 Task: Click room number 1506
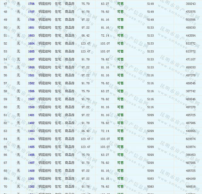pyautogui.click(x=31, y=91)
